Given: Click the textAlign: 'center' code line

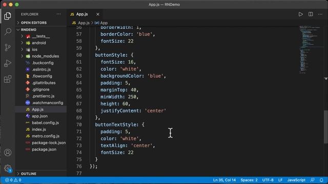Looking at the screenshot, I should [128, 146].
